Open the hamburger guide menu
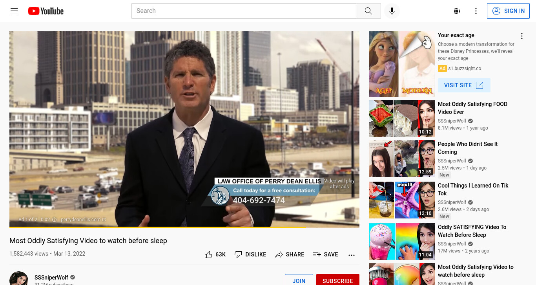The width and height of the screenshot is (536, 285). click(x=14, y=11)
